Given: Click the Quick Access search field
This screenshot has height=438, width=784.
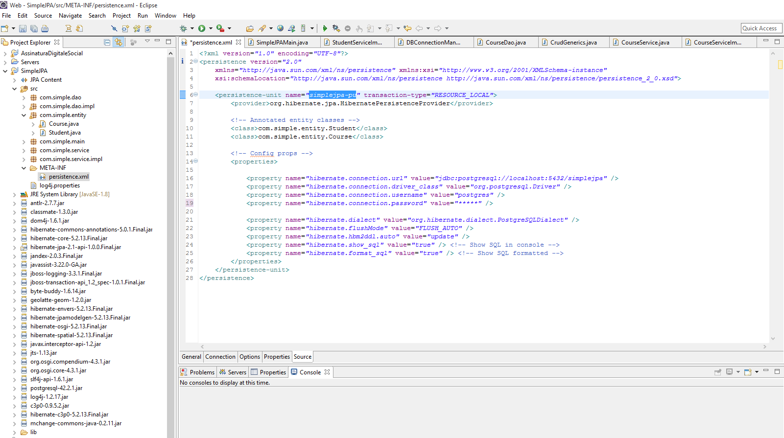Looking at the screenshot, I should point(761,28).
